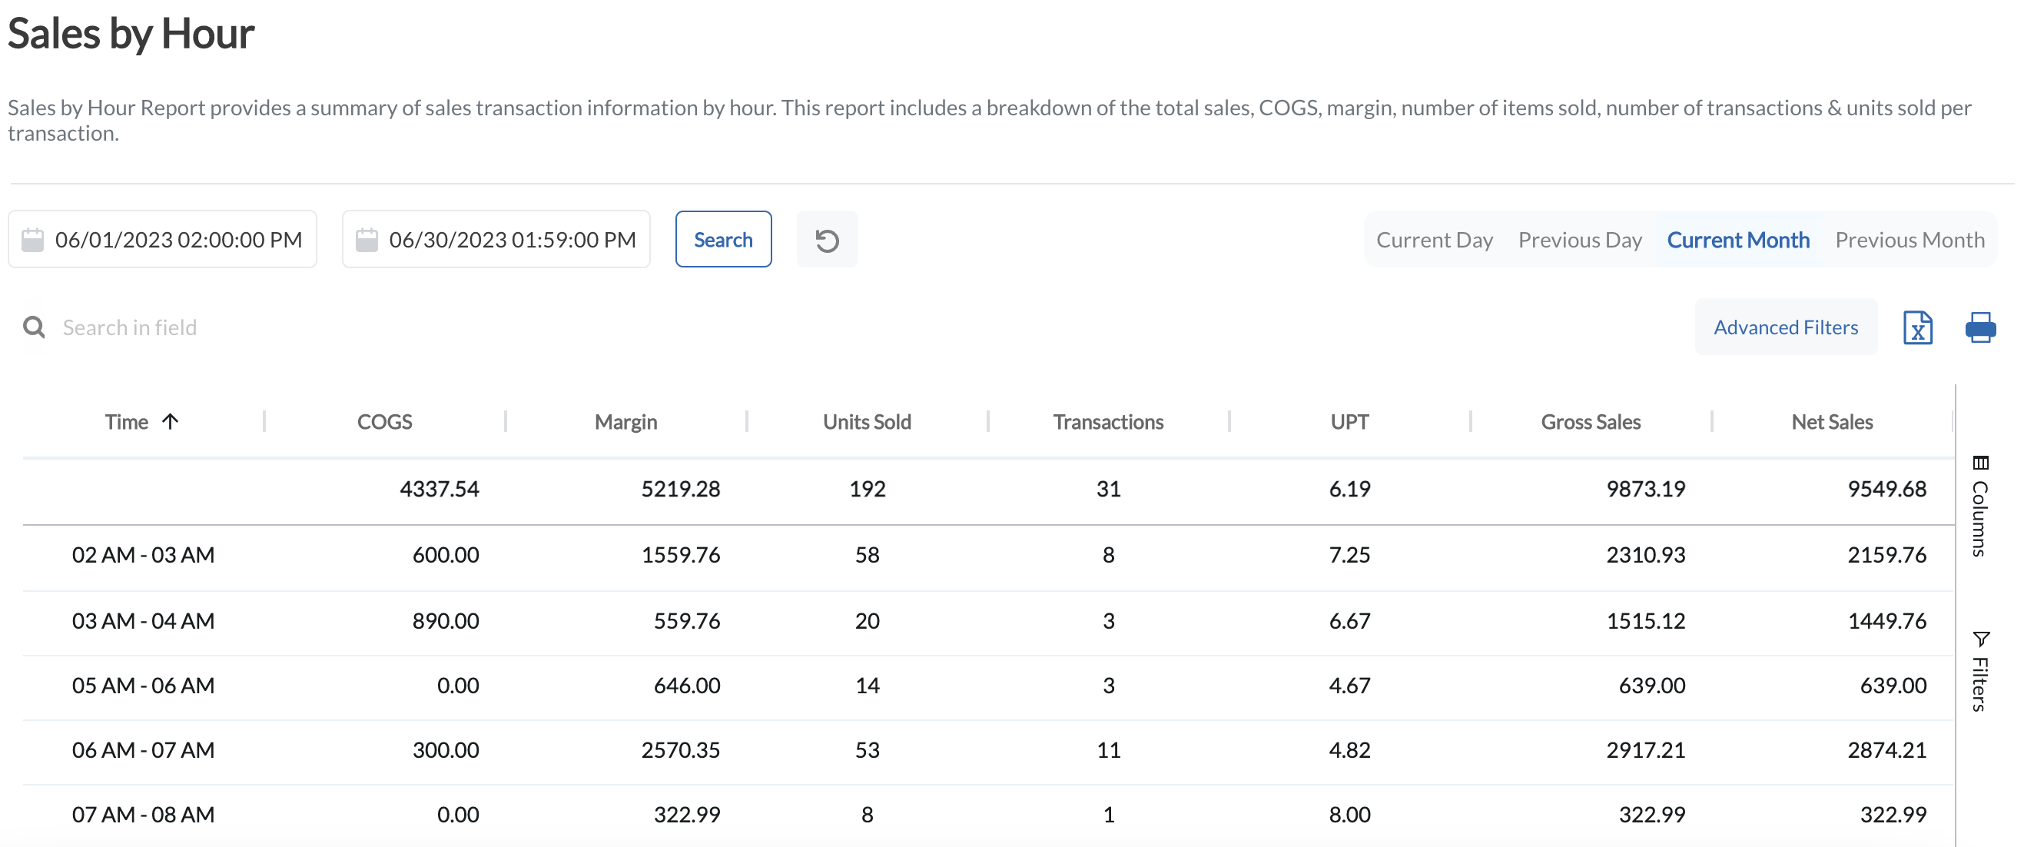Screen dimensions: 2024x847
Task: Open Advanced Filters
Action: 1785,327
